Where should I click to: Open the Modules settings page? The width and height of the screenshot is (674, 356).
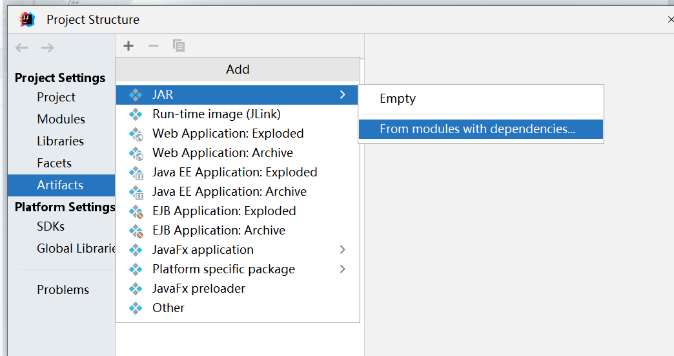click(61, 120)
